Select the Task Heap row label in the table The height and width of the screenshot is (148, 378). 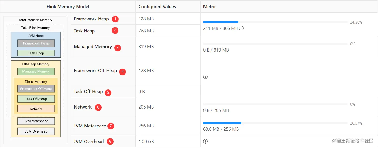(84, 31)
